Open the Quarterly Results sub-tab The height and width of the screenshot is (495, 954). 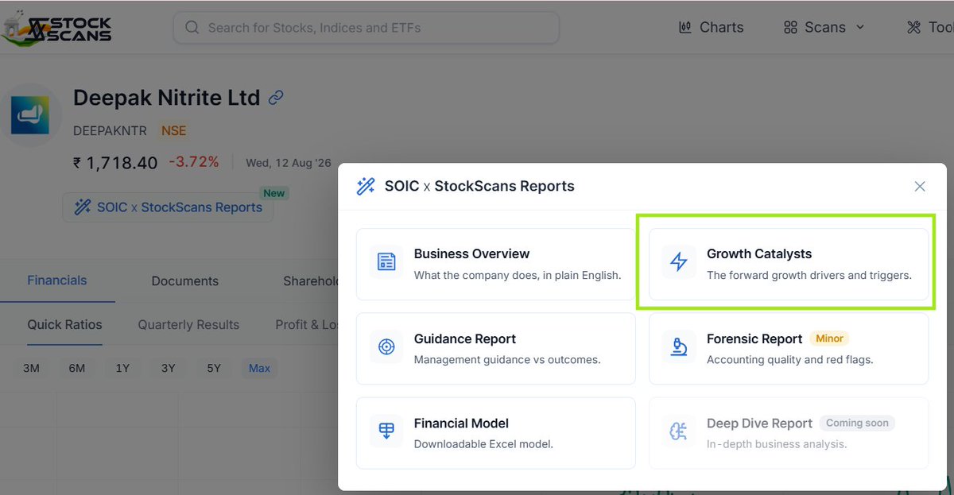click(188, 324)
